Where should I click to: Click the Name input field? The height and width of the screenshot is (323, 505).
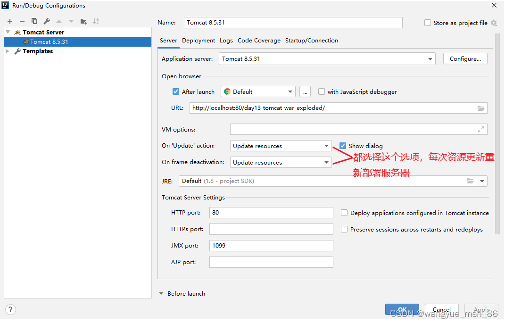pos(293,23)
